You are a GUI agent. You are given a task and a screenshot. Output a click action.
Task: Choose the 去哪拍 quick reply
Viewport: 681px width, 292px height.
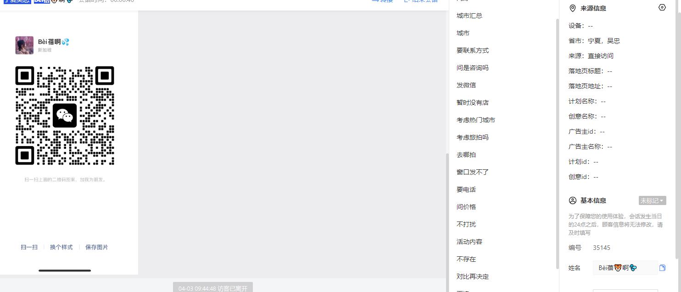tap(466, 155)
